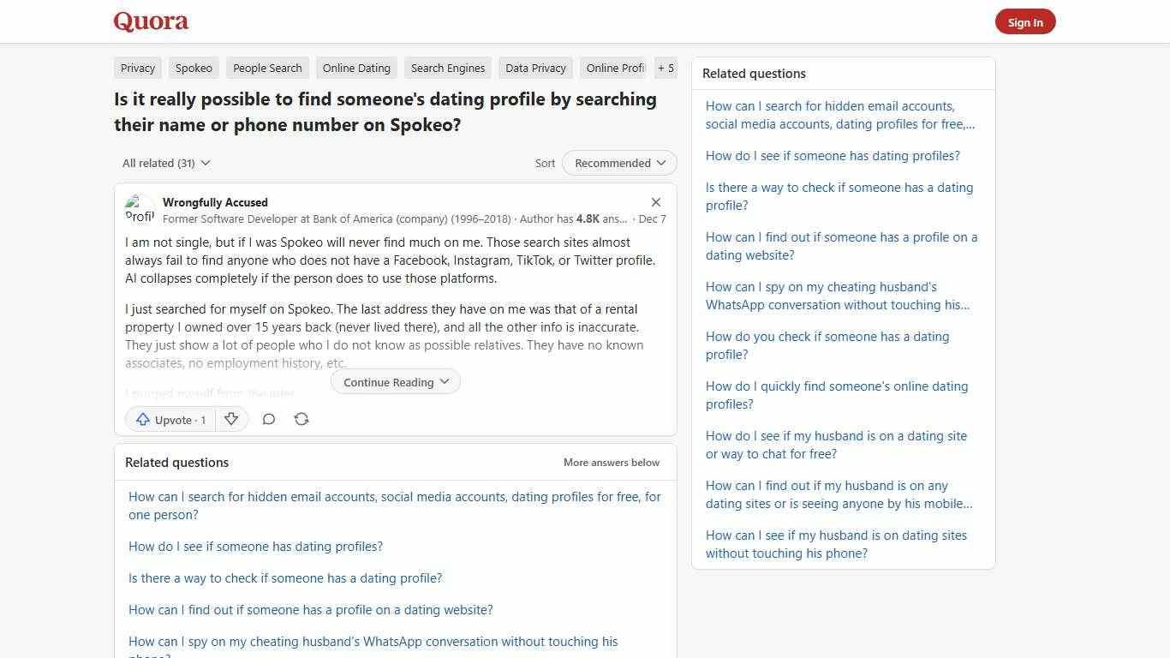Click the Privacy topic chip
This screenshot has height=658, width=1170.
pyautogui.click(x=137, y=68)
